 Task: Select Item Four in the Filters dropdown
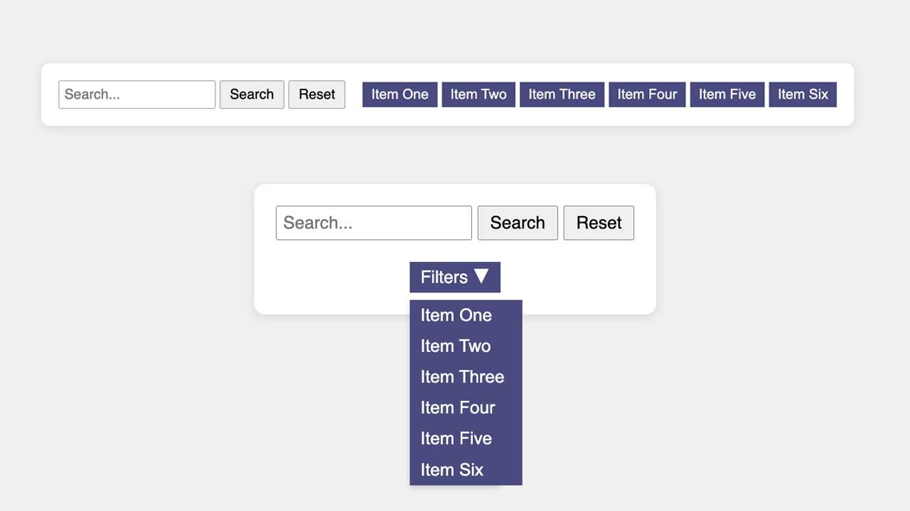pyautogui.click(x=458, y=407)
